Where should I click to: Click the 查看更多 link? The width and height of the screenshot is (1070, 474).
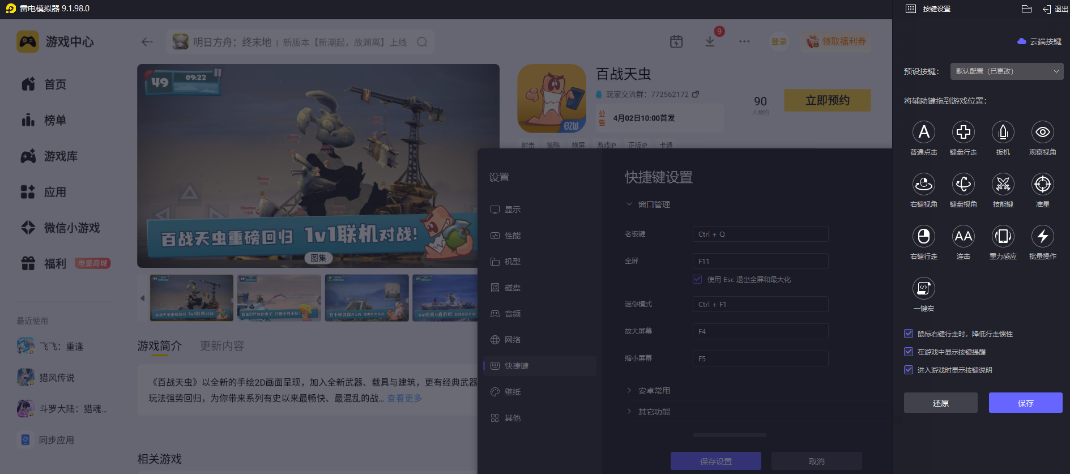point(404,398)
